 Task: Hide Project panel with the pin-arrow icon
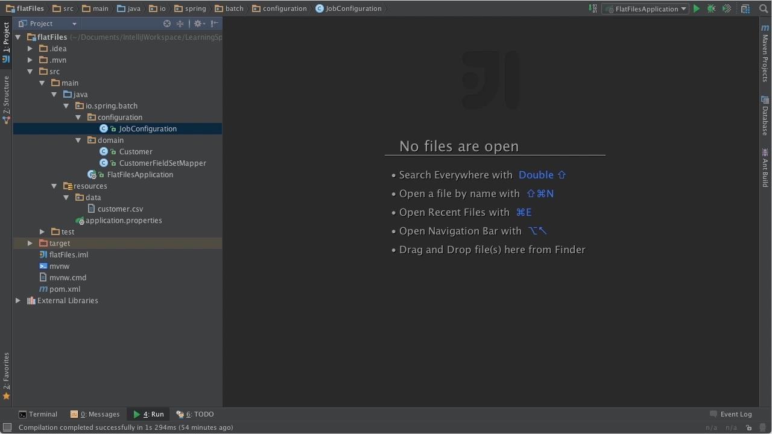215,24
